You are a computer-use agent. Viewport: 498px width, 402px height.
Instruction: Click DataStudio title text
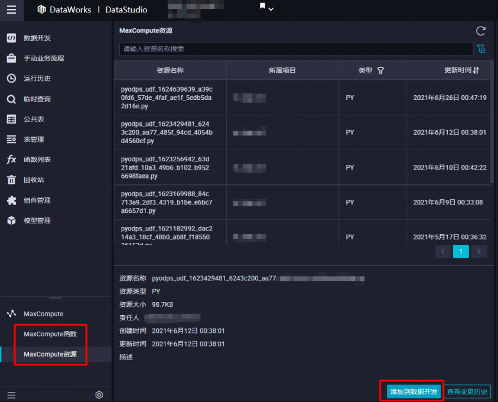126,10
